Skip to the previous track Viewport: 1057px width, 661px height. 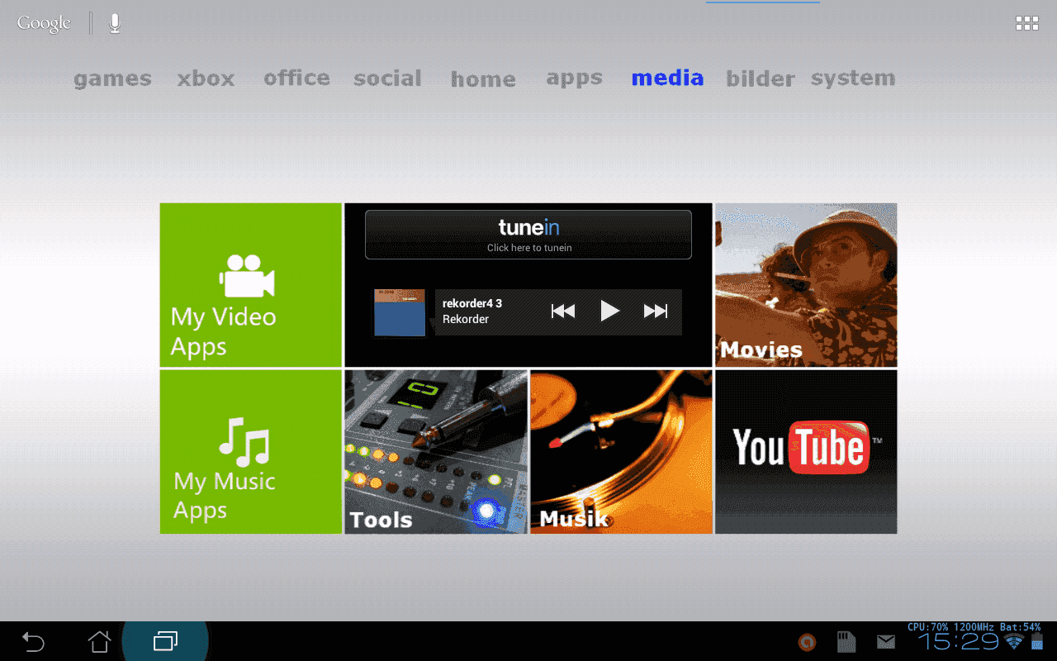(x=563, y=311)
